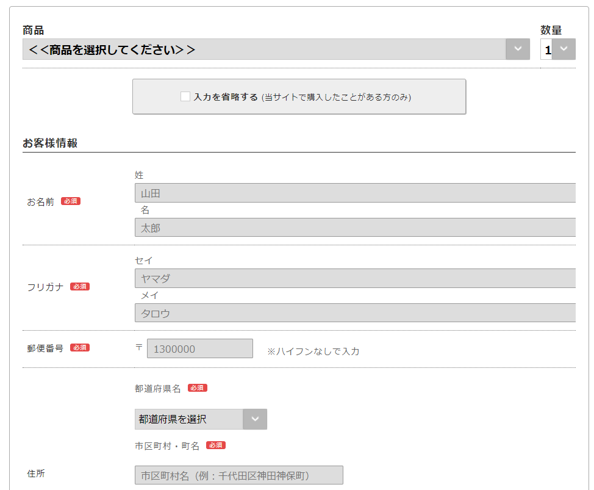The image size is (594, 490).
Task: Enable the 入力を省略する checkbox
Action: click(x=185, y=96)
